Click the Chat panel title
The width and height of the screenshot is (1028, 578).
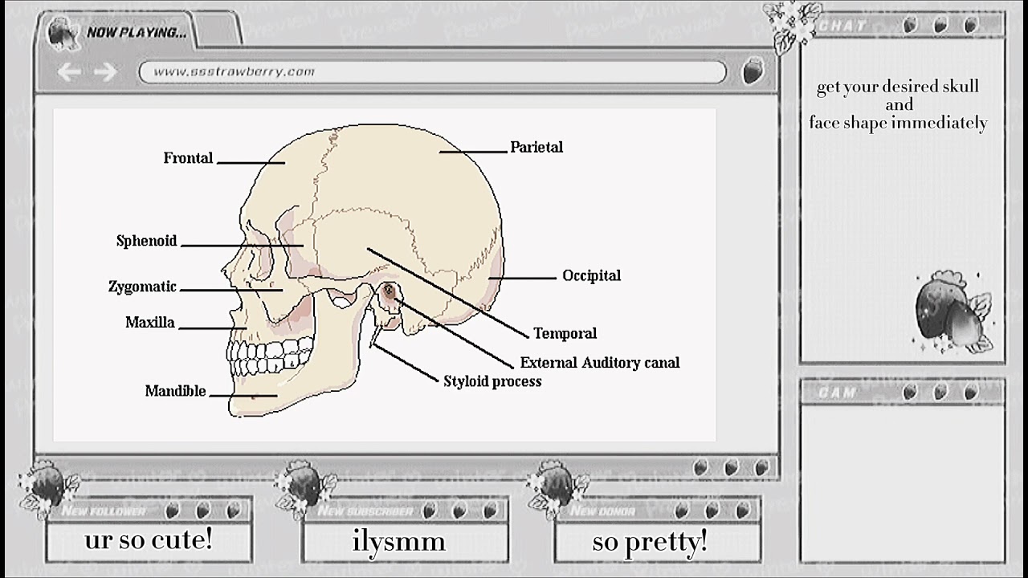click(842, 26)
